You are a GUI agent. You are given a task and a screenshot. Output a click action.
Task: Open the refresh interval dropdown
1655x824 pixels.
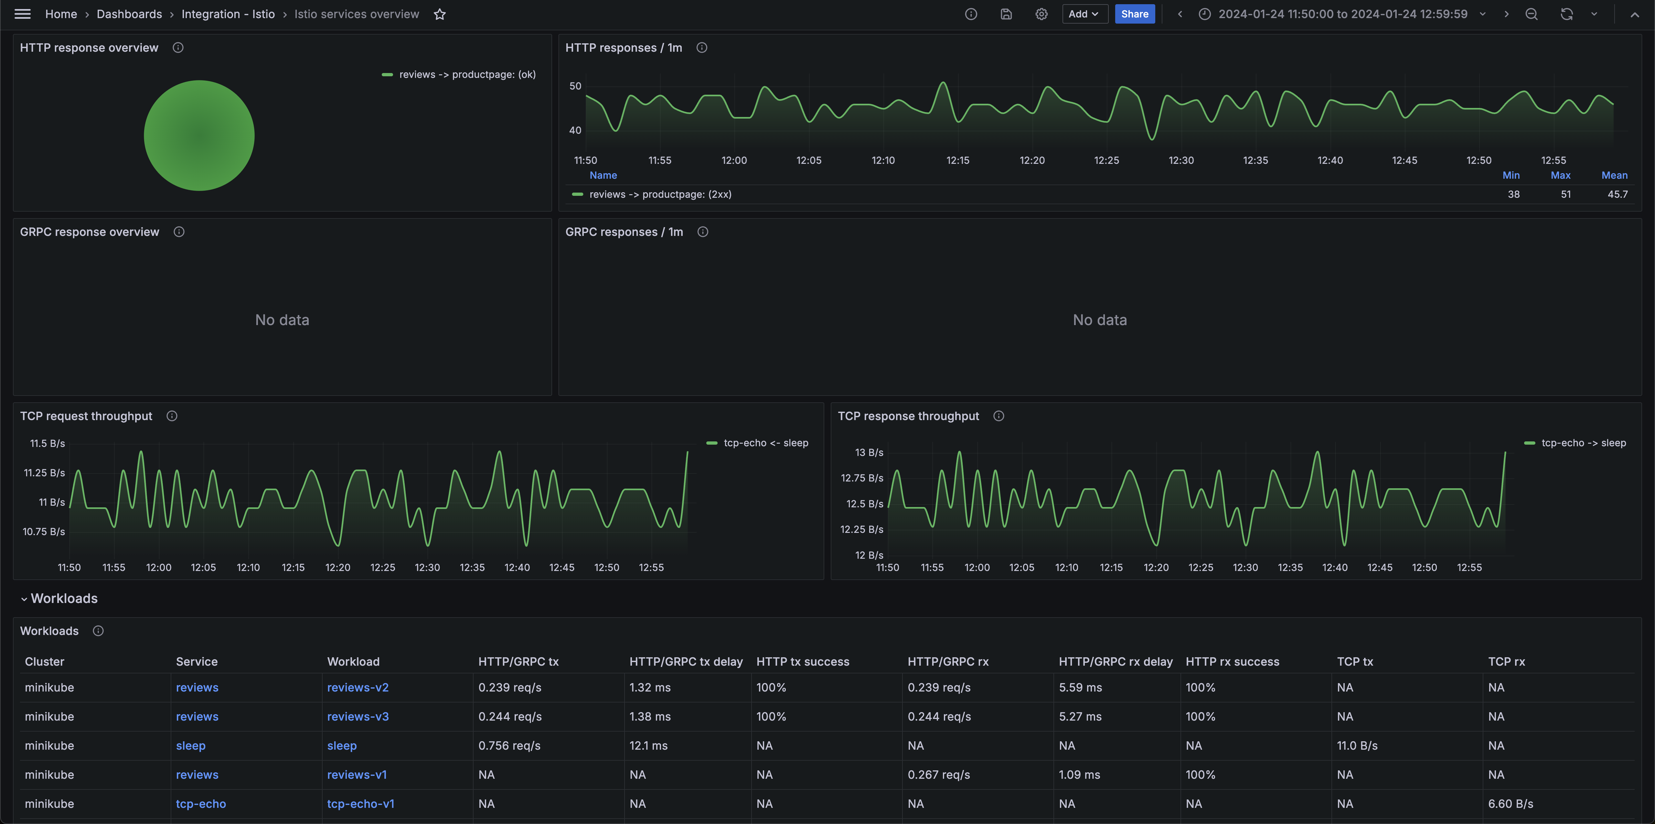pos(1594,14)
